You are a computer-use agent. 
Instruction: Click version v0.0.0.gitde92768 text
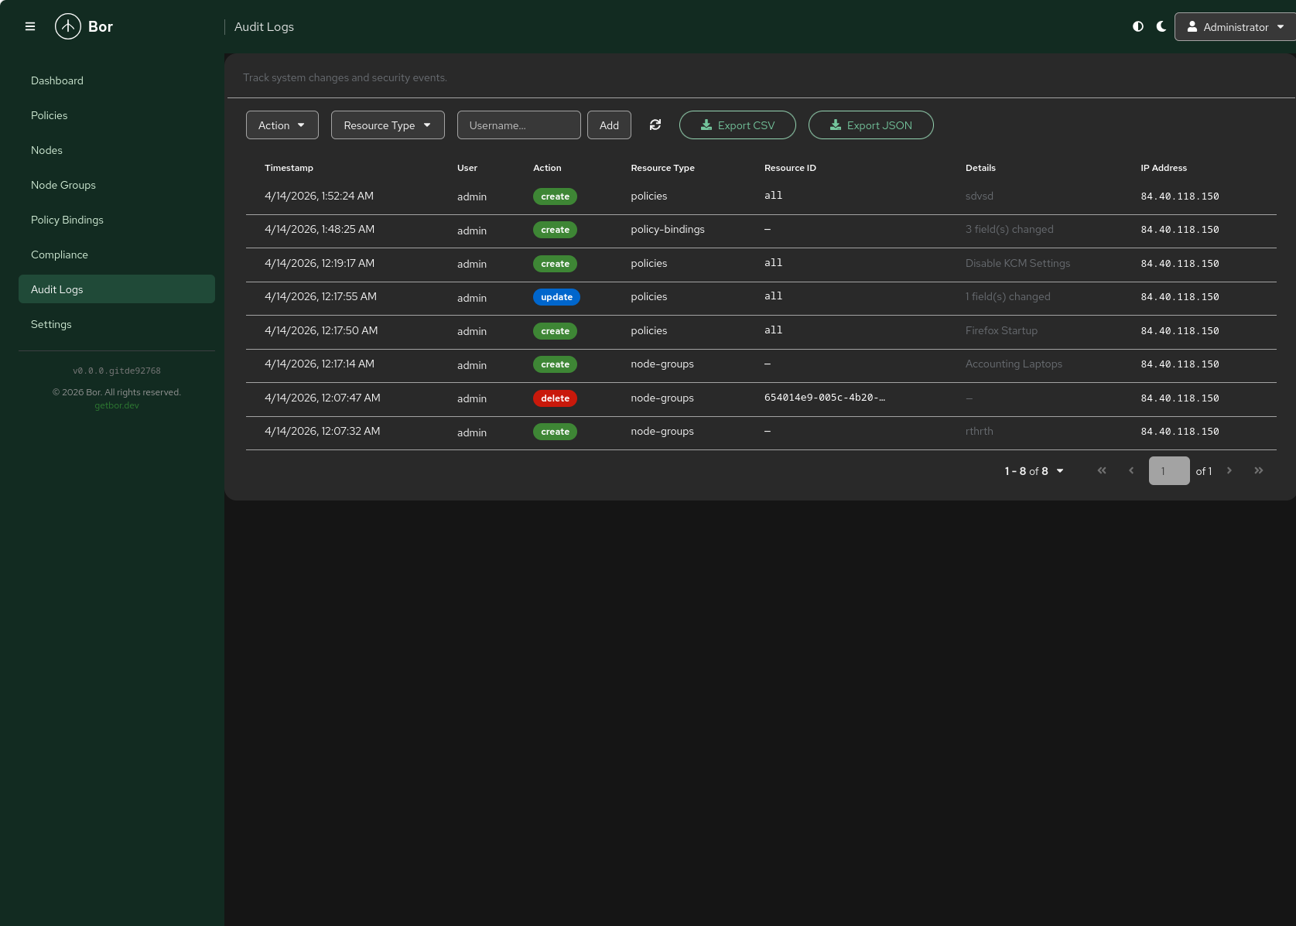point(117,371)
